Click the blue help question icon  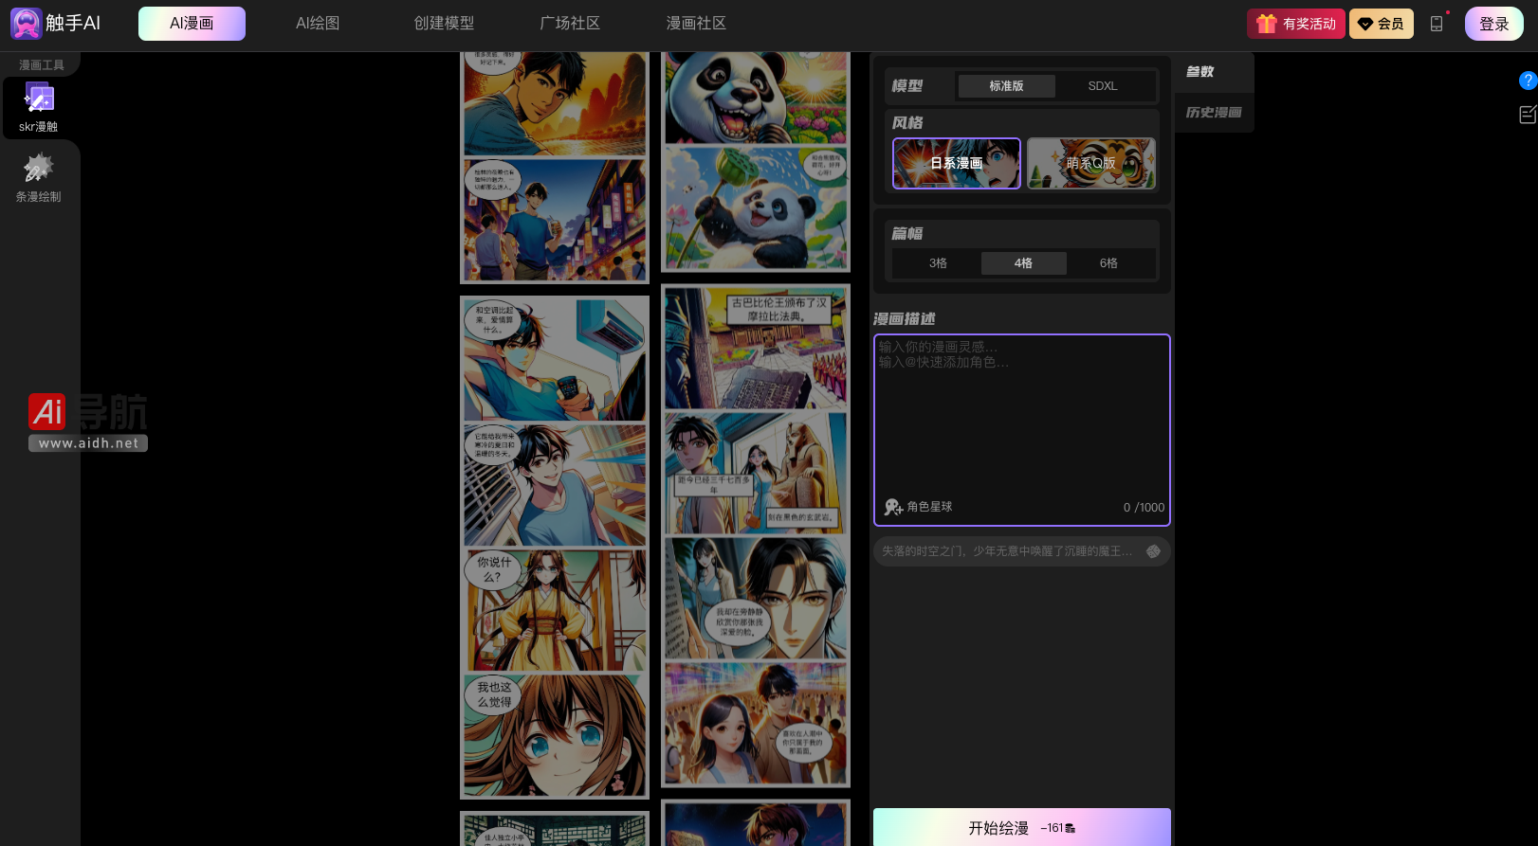[x=1527, y=81]
